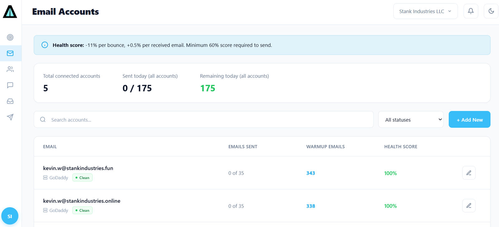Edit kevin.w@stankindustries.fun account pencil icon
This screenshot has width=499, height=227.
point(469,173)
